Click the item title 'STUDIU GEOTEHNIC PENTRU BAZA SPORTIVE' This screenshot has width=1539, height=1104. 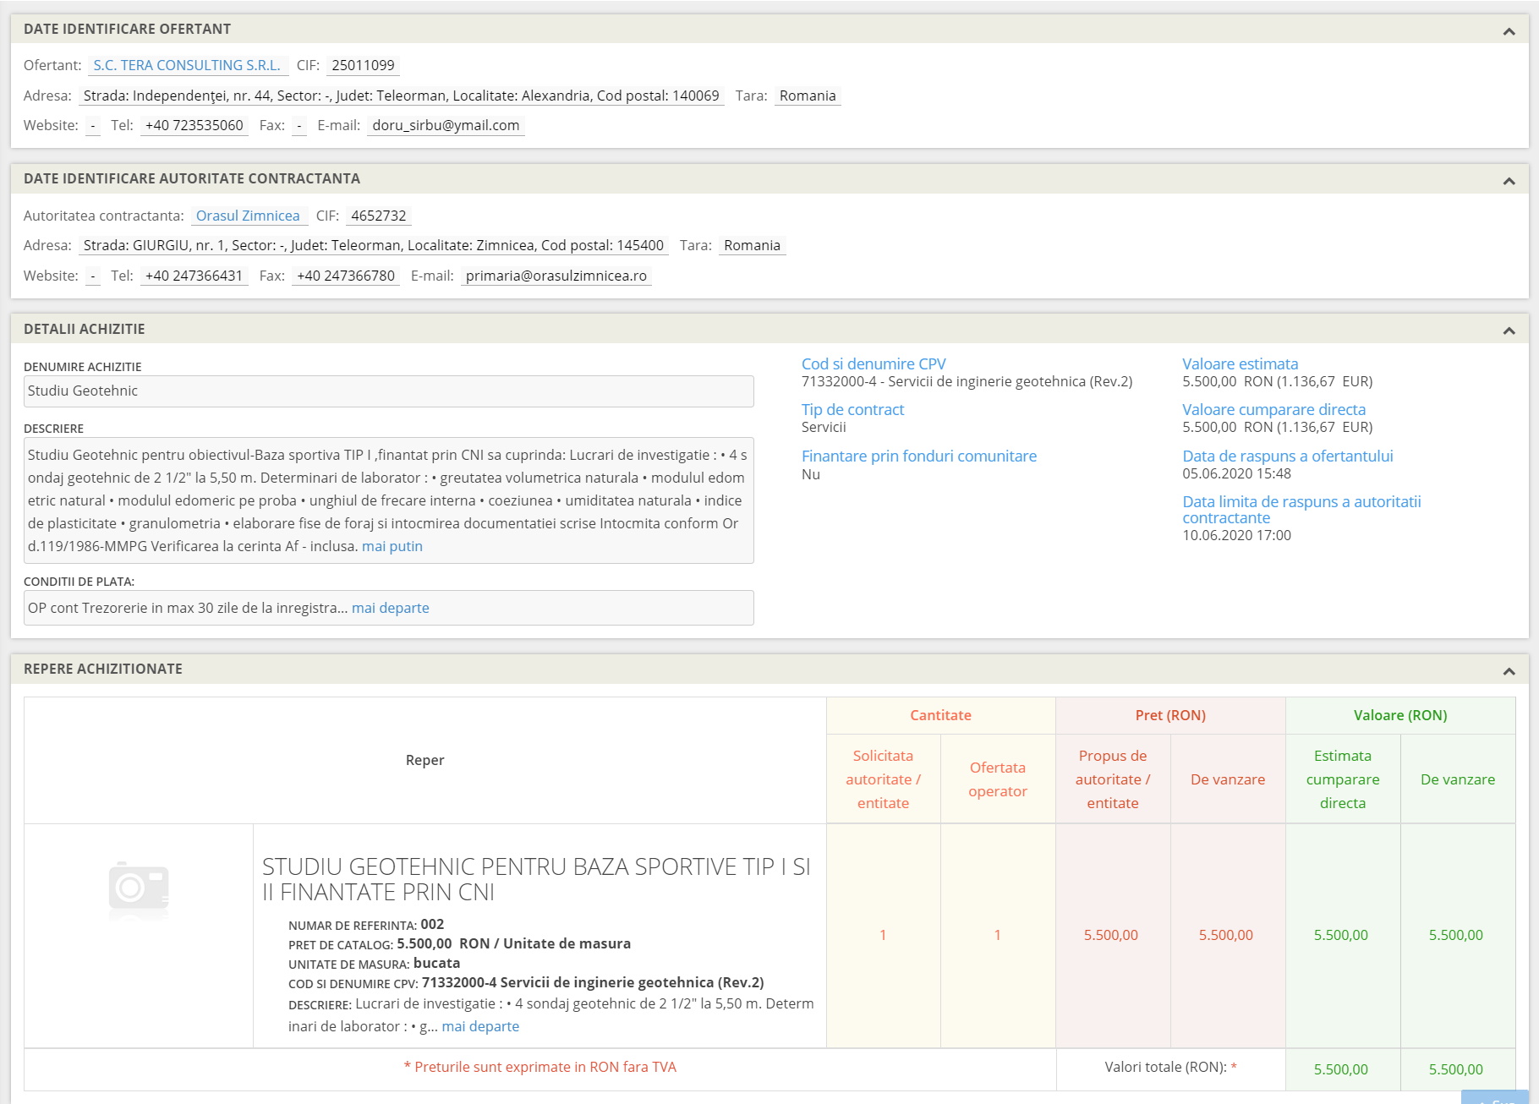point(536,879)
